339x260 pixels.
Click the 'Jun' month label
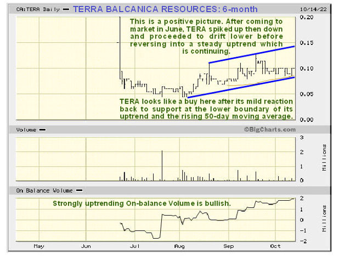click(x=86, y=246)
